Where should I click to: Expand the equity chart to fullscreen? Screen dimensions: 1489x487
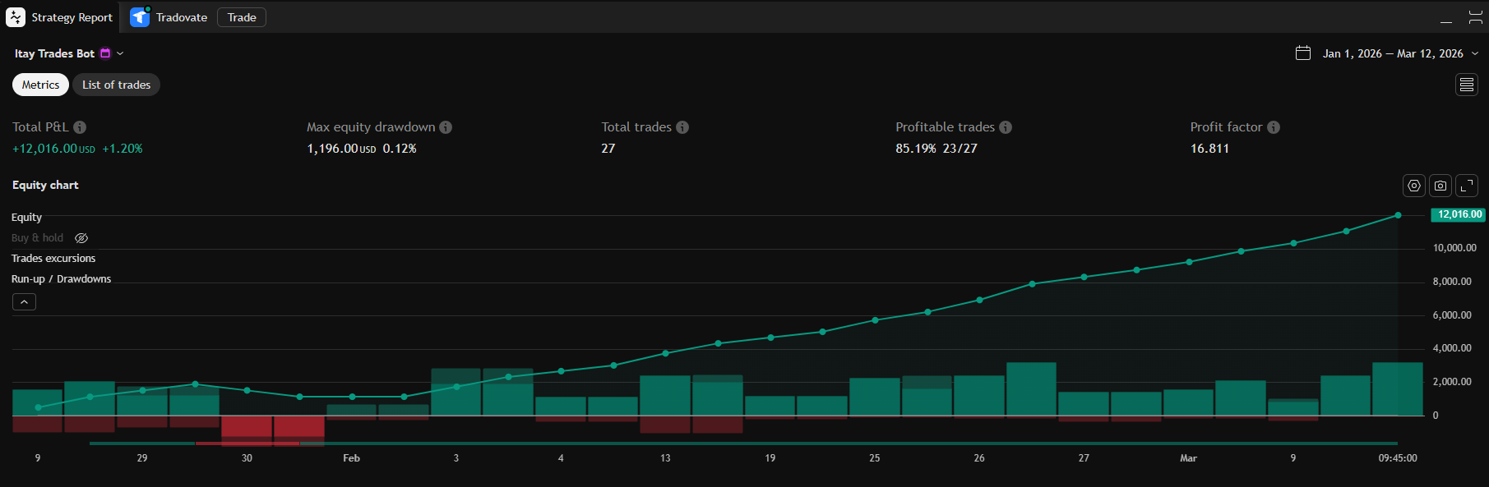coord(1467,186)
